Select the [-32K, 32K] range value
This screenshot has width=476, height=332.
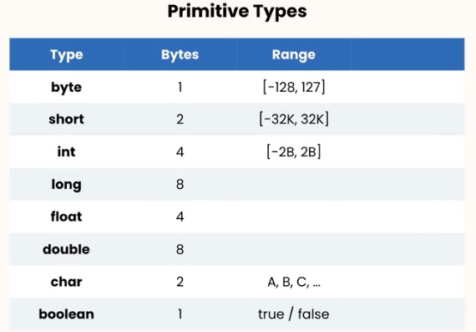tap(294, 120)
